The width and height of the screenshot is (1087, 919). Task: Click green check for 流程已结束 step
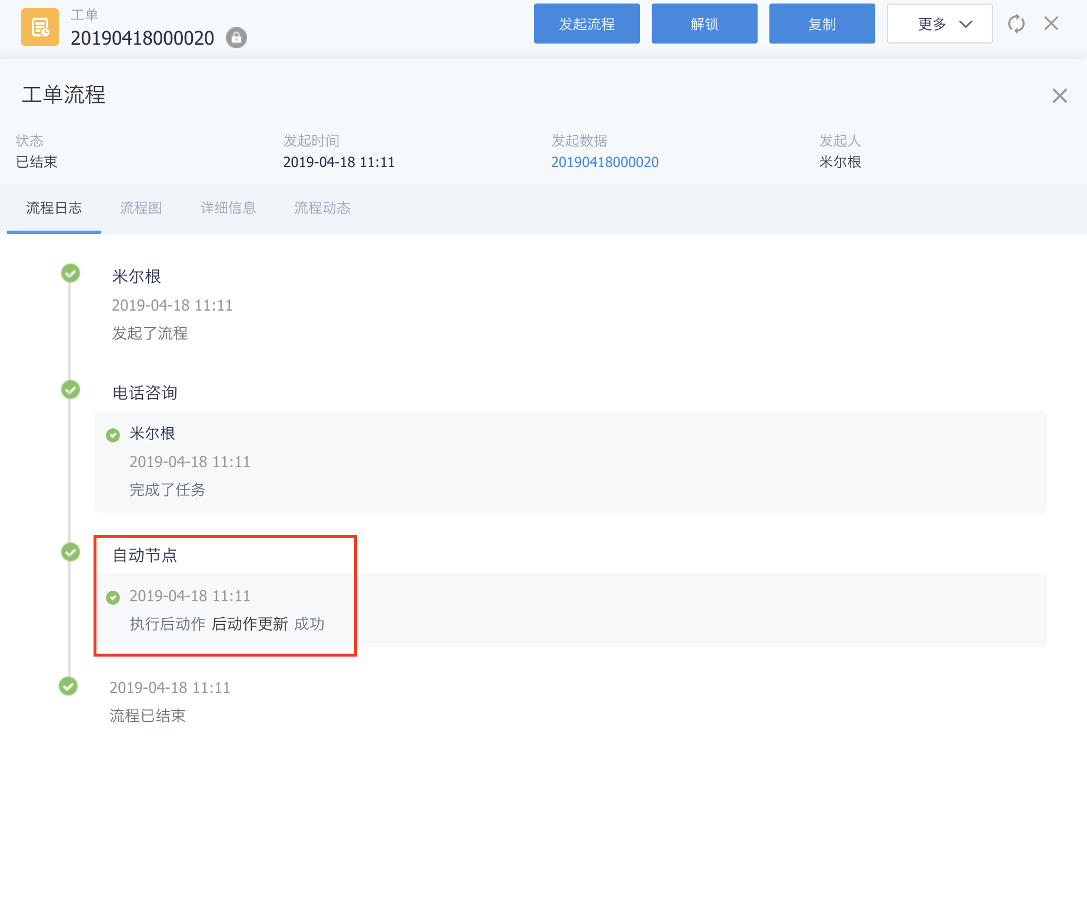(x=68, y=686)
